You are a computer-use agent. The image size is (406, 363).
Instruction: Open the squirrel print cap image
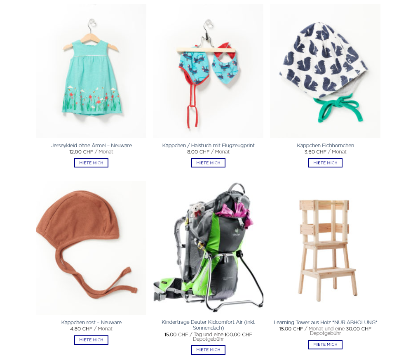325,71
